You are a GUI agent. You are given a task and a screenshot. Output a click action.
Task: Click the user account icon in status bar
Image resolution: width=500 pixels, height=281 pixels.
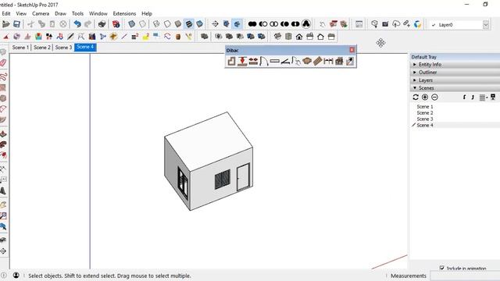[16, 276]
